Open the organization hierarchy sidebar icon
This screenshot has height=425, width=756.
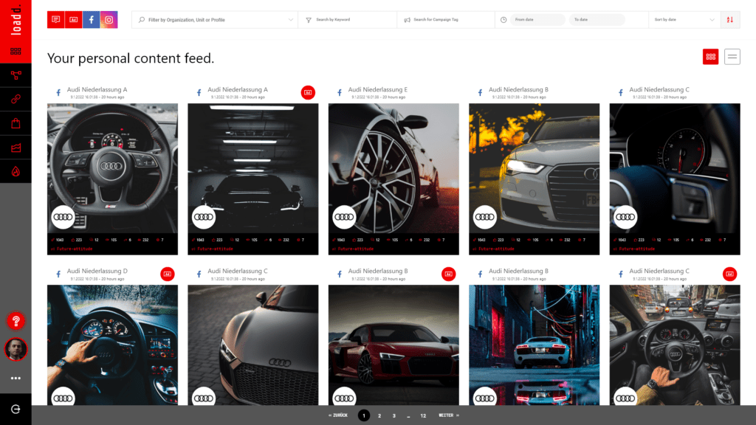(16, 75)
